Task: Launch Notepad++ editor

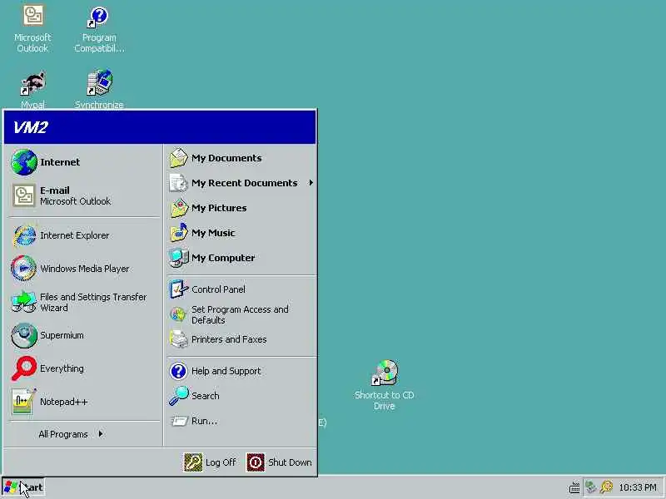Action: [x=83, y=402]
